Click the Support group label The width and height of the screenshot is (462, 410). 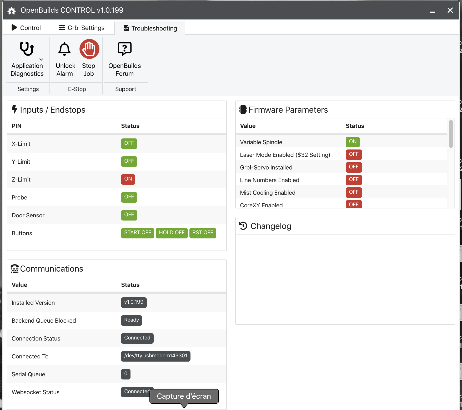[x=126, y=89]
